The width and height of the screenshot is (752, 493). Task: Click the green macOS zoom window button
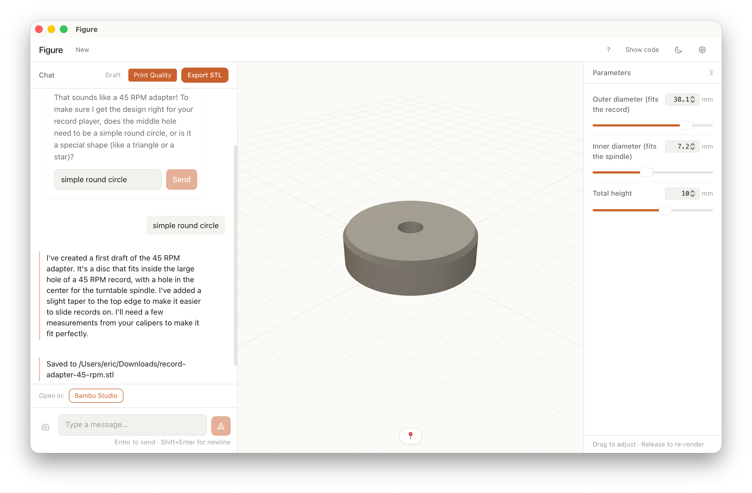click(64, 29)
